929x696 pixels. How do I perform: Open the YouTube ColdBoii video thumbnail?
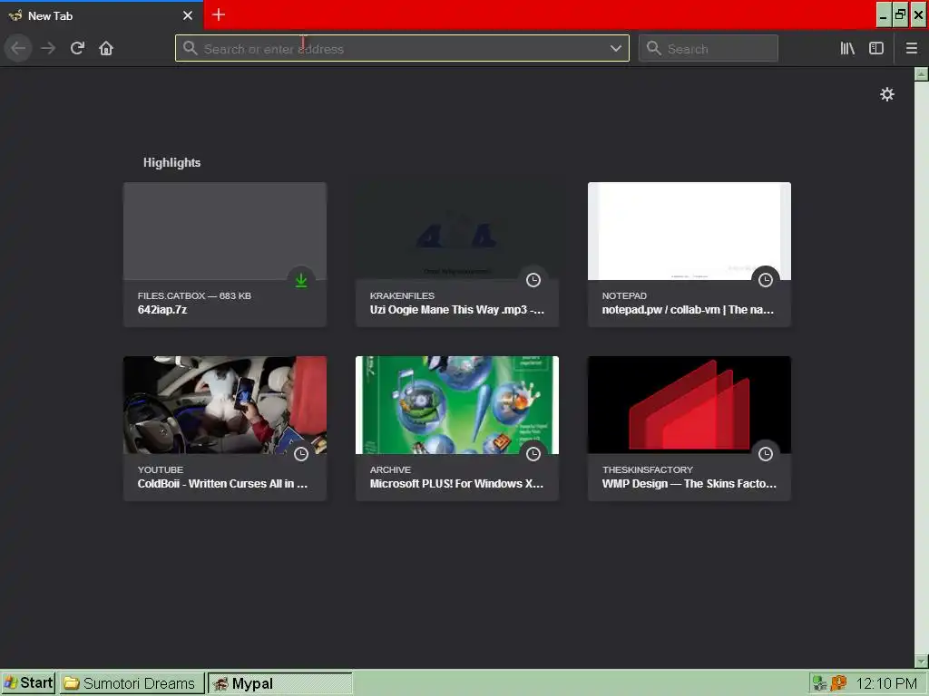225,405
